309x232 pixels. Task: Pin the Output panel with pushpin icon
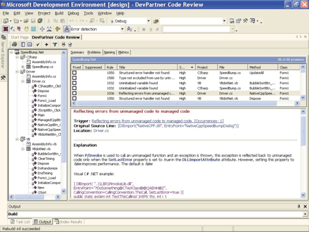[x=299, y=206]
